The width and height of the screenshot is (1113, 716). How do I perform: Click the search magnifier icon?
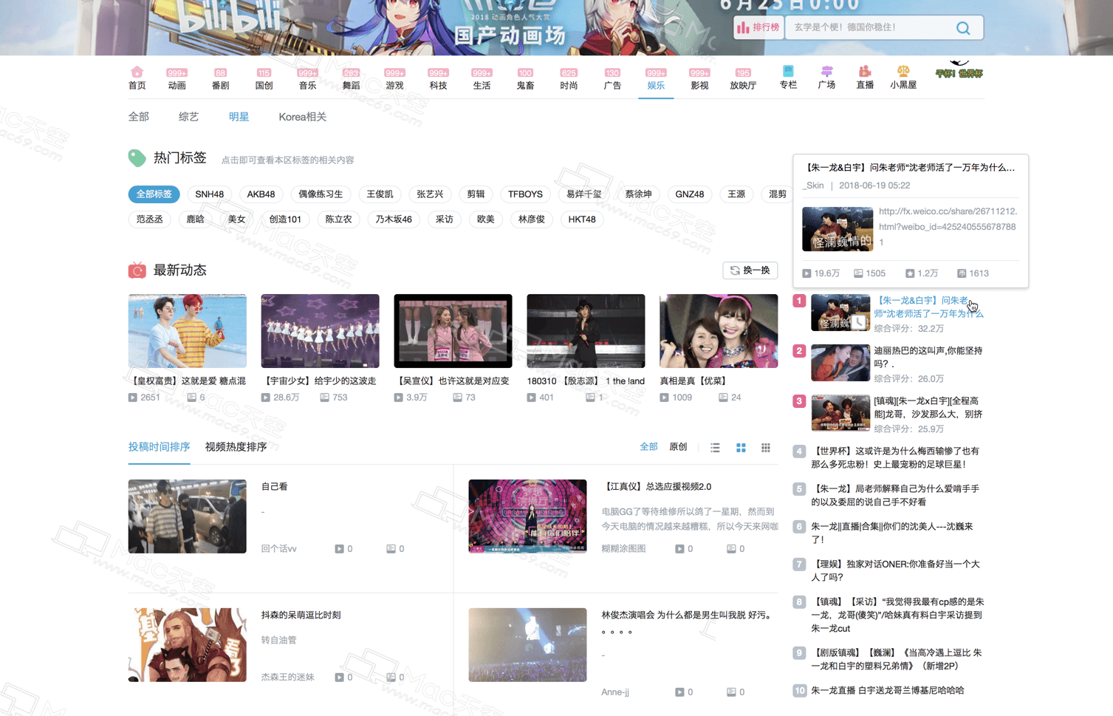(963, 28)
